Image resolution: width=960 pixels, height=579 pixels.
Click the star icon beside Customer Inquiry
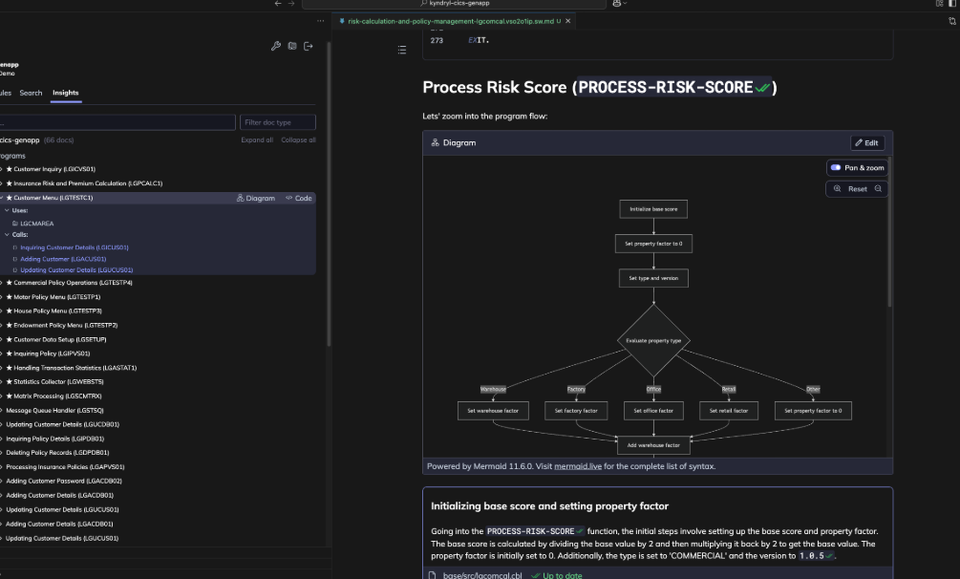[10, 169]
